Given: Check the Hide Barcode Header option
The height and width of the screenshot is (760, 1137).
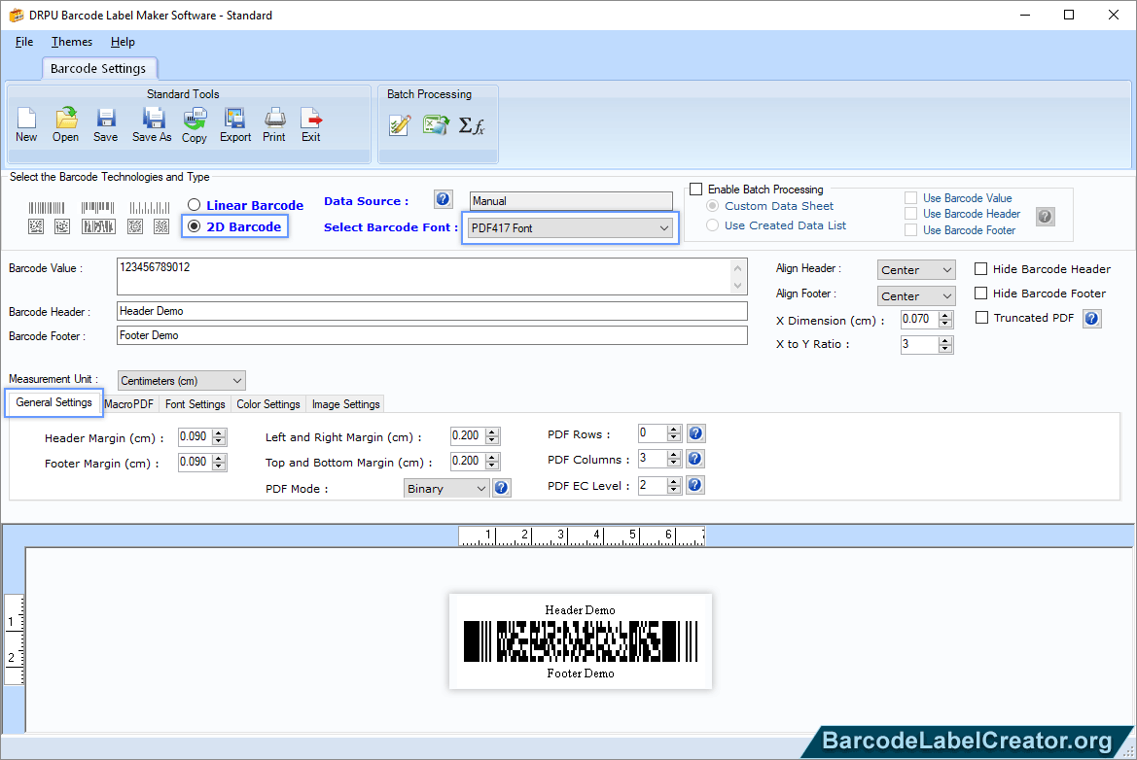Looking at the screenshot, I should coord(980,268).
